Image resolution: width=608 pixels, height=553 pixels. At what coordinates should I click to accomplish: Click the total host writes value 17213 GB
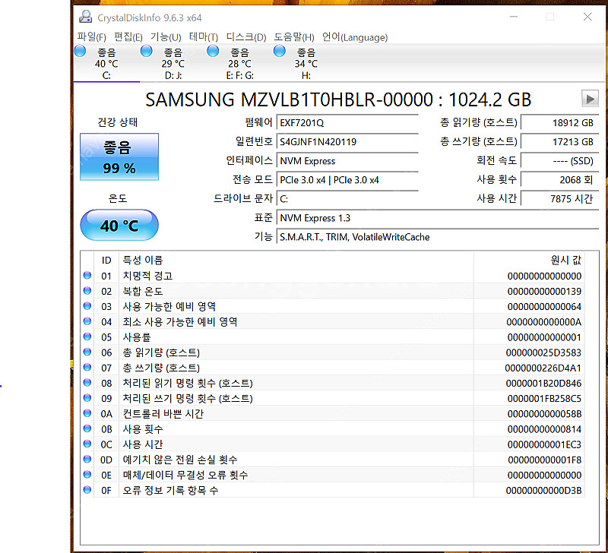[x=559, y=142]
